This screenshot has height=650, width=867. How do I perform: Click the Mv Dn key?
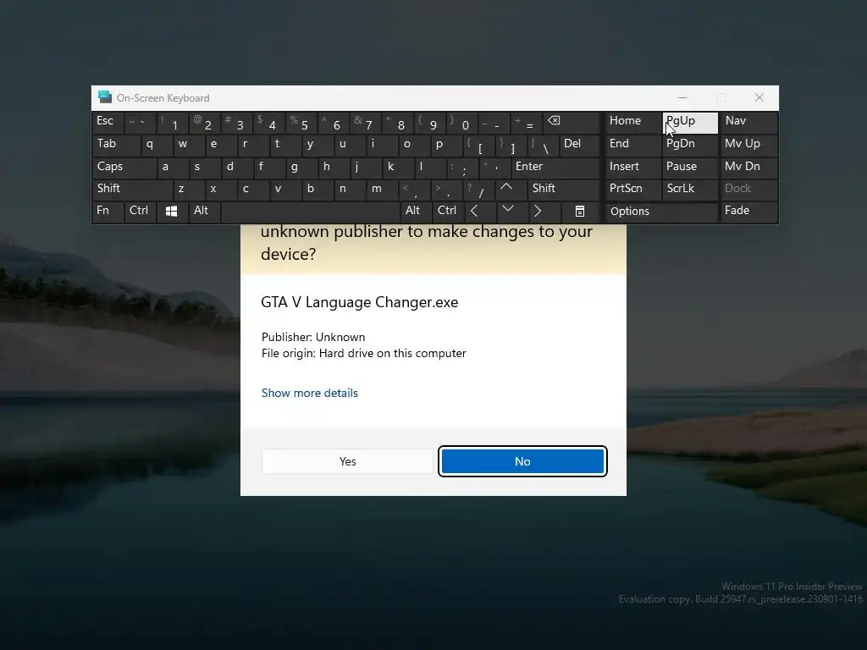(748, 167)
